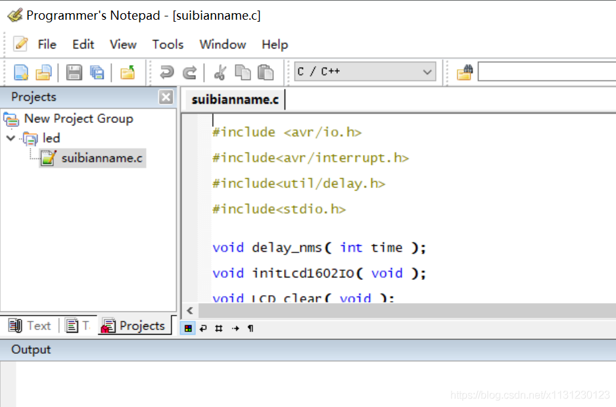The image size is (616, 407).
Task: Select the led project in tree
Action: pos(51,138)
